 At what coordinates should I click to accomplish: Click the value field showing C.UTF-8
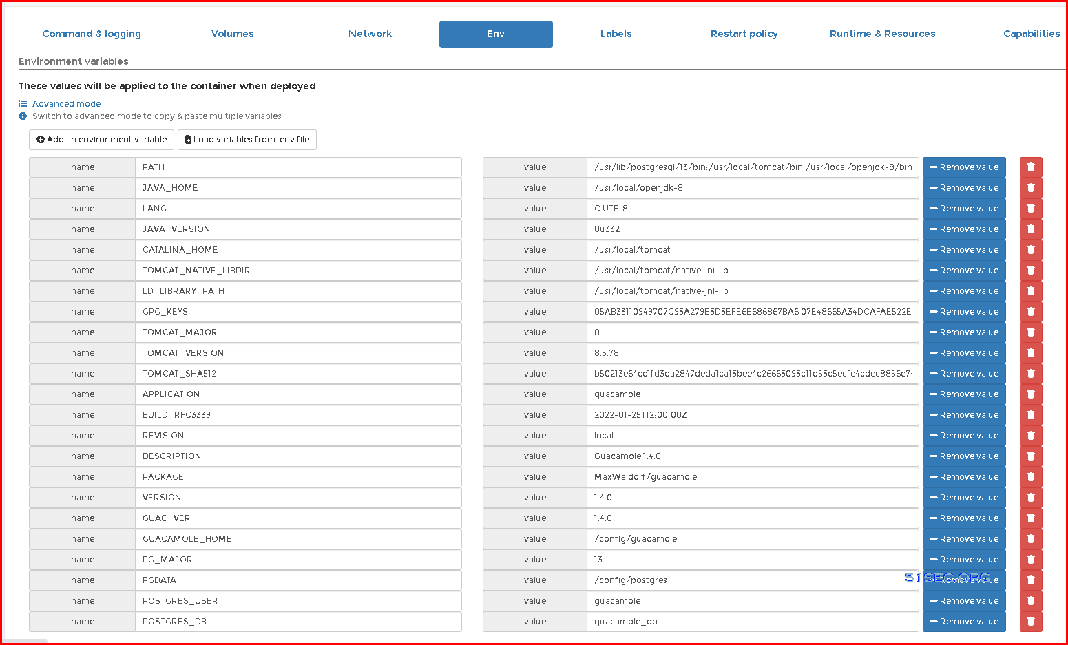(x=753, y=209)
